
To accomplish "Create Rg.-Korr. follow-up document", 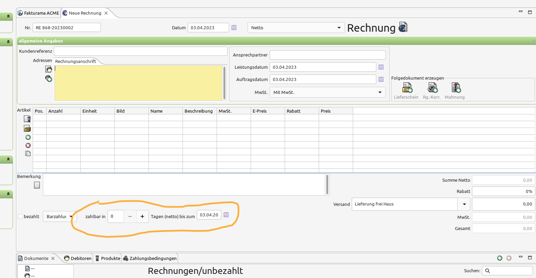I will click(x=432, y=91).
